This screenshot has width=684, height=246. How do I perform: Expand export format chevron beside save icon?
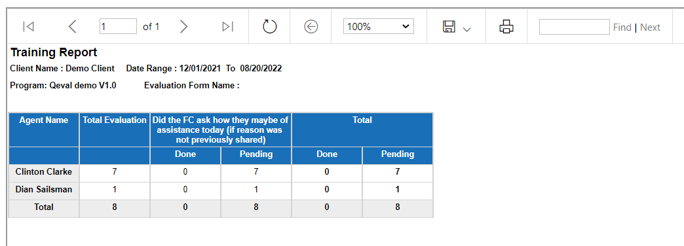tap(466, 29)
